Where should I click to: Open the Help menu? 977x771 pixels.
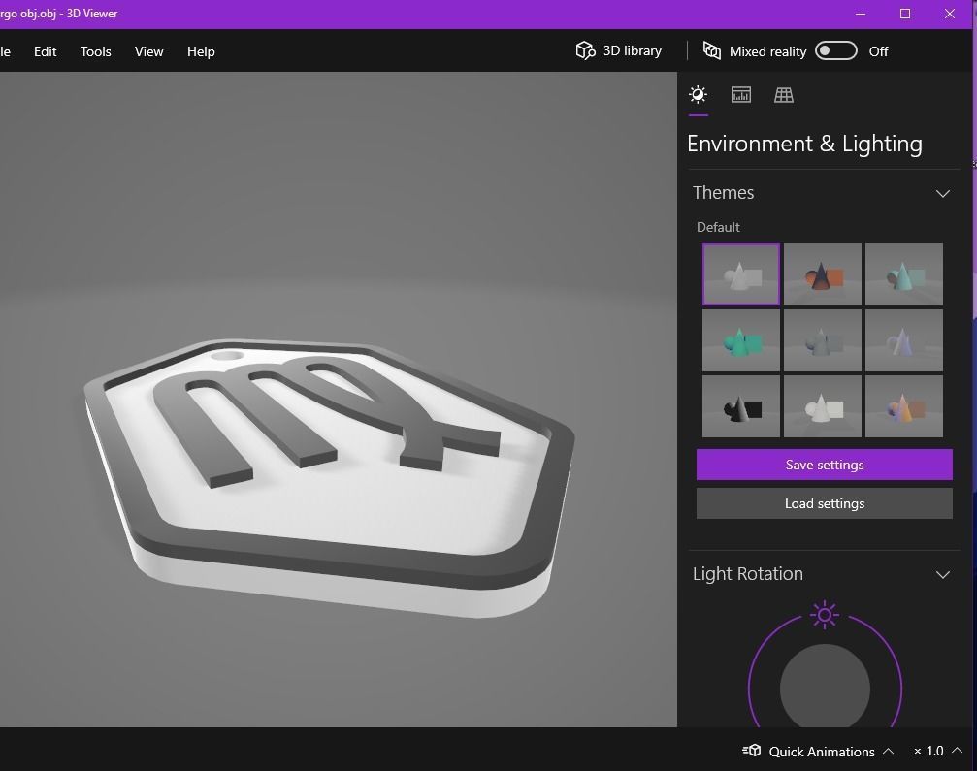(201, 51)
